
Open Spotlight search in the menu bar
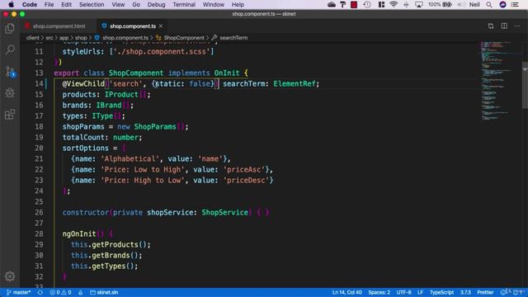[489, 4]
